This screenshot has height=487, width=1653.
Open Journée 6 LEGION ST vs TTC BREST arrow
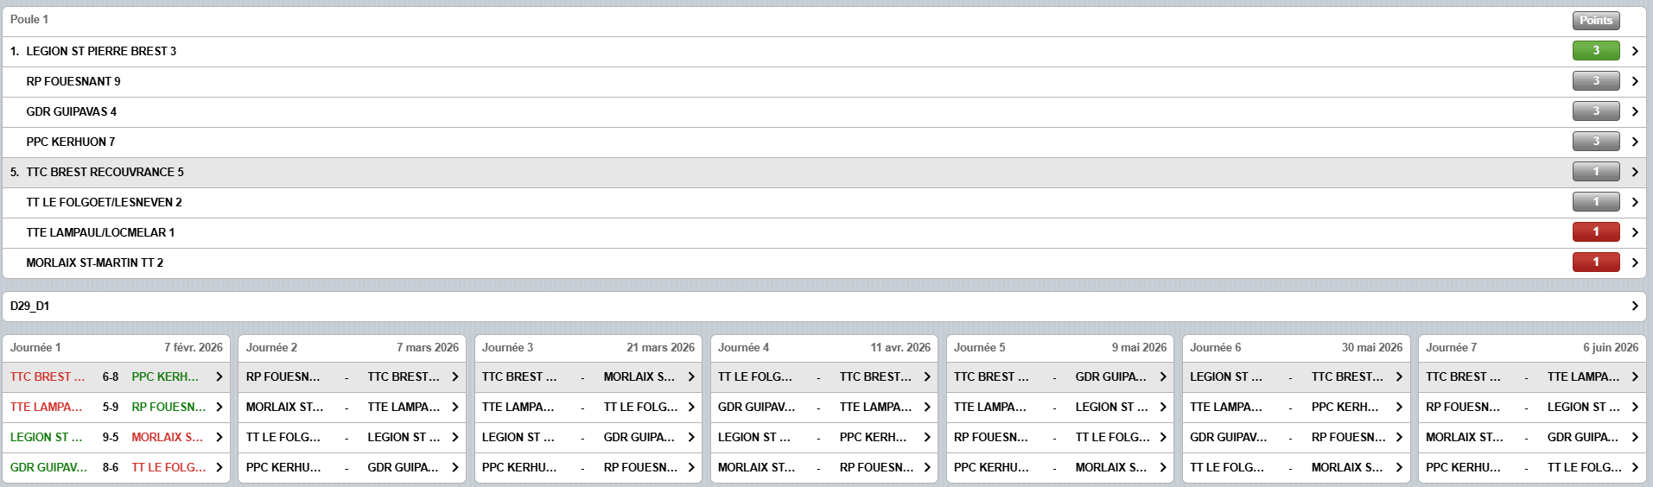tap(1399, 376)
